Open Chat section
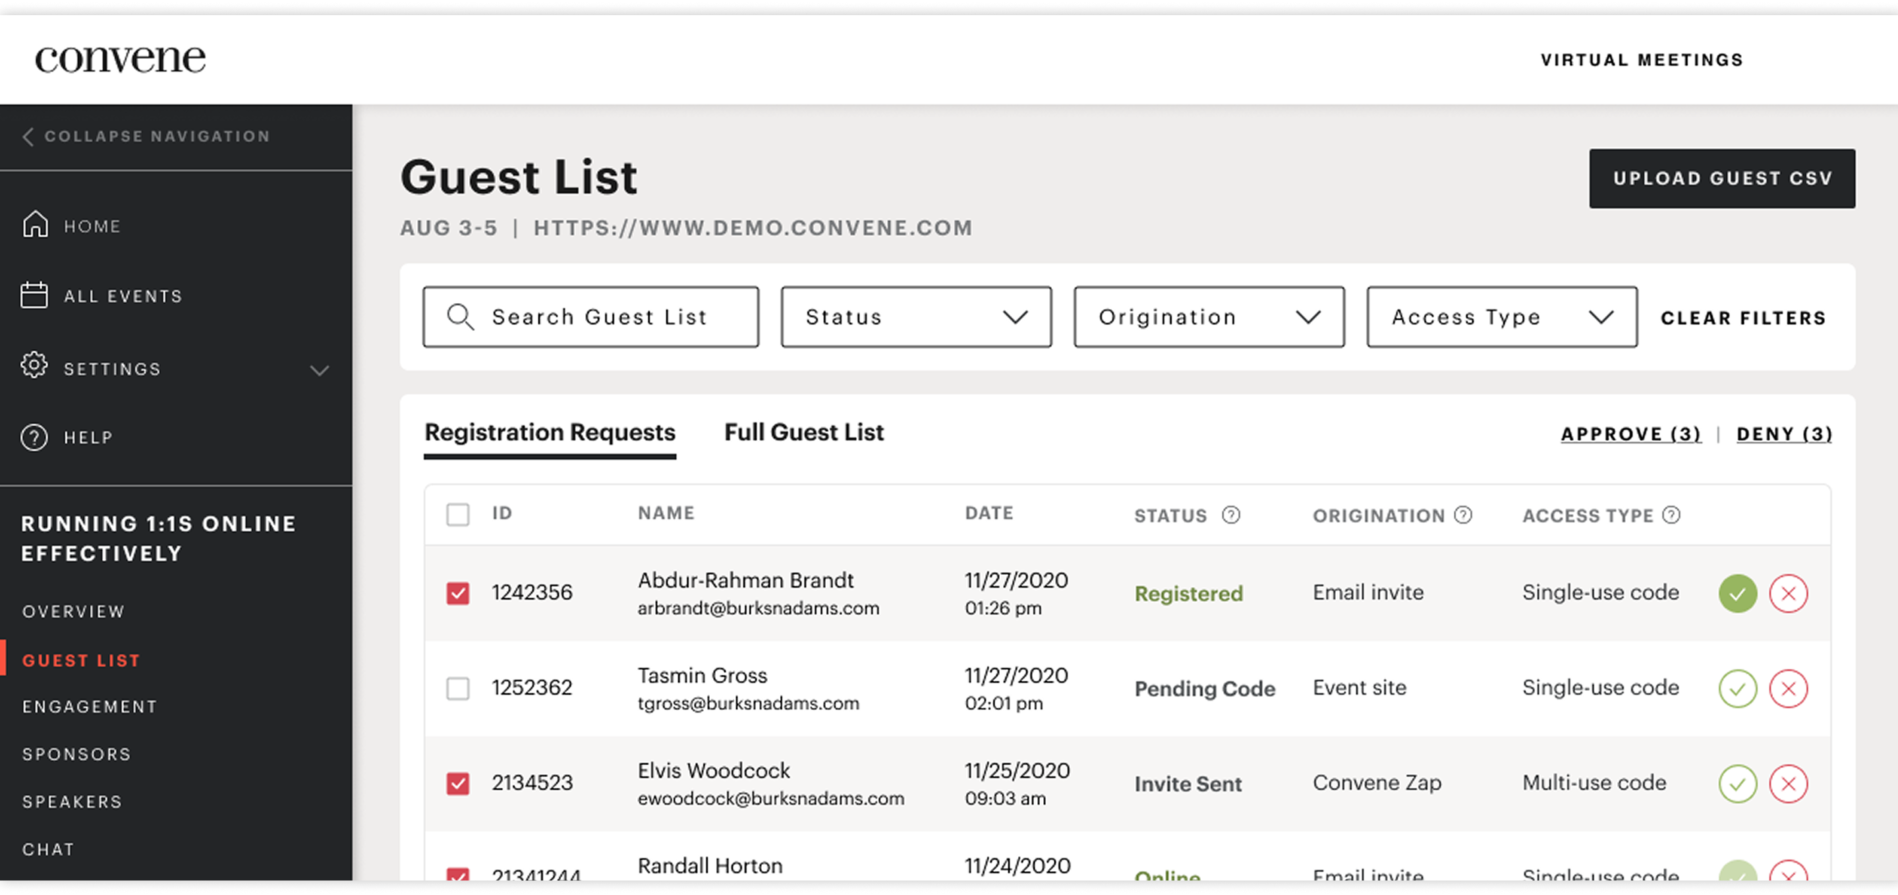Image resolution: width=1898 pixels, height=895 pixels. (48, 850)
